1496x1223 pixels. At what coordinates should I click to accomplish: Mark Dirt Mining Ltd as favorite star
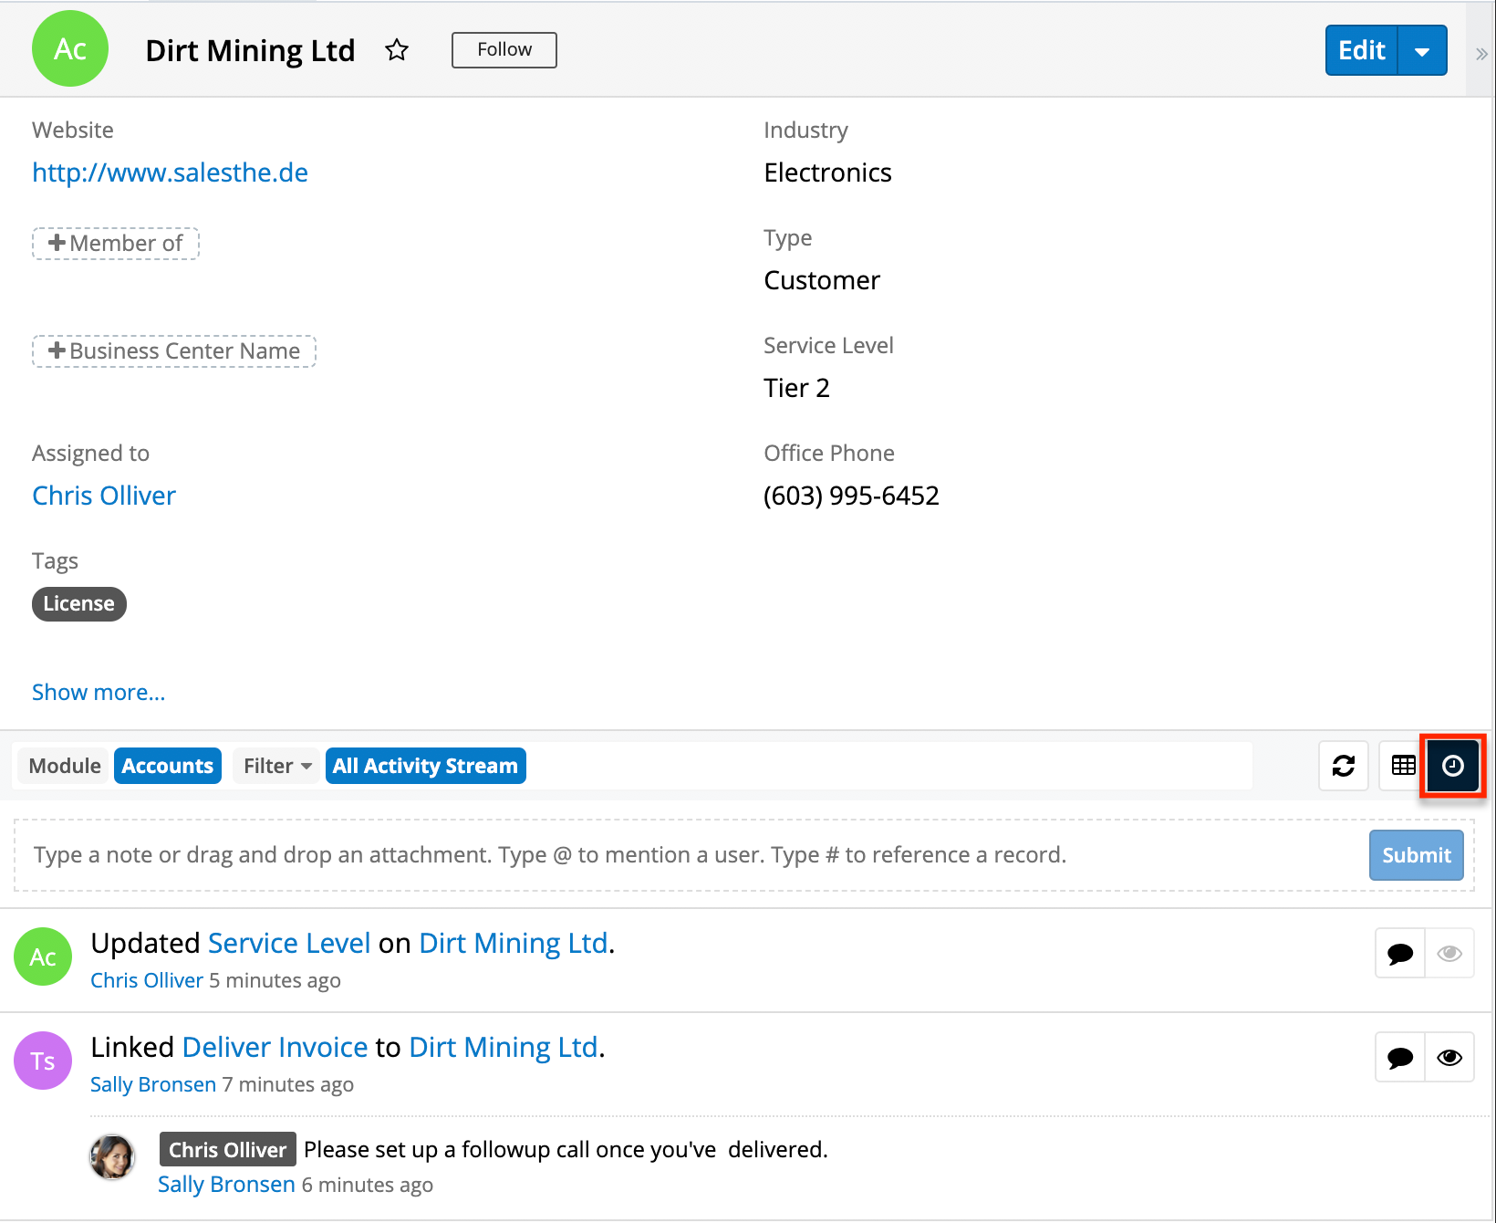pos(397,50)
